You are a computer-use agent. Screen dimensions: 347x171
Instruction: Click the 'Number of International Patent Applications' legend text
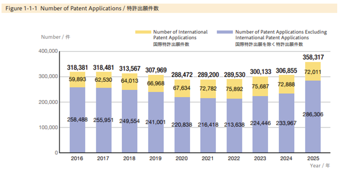coord(180,35)
